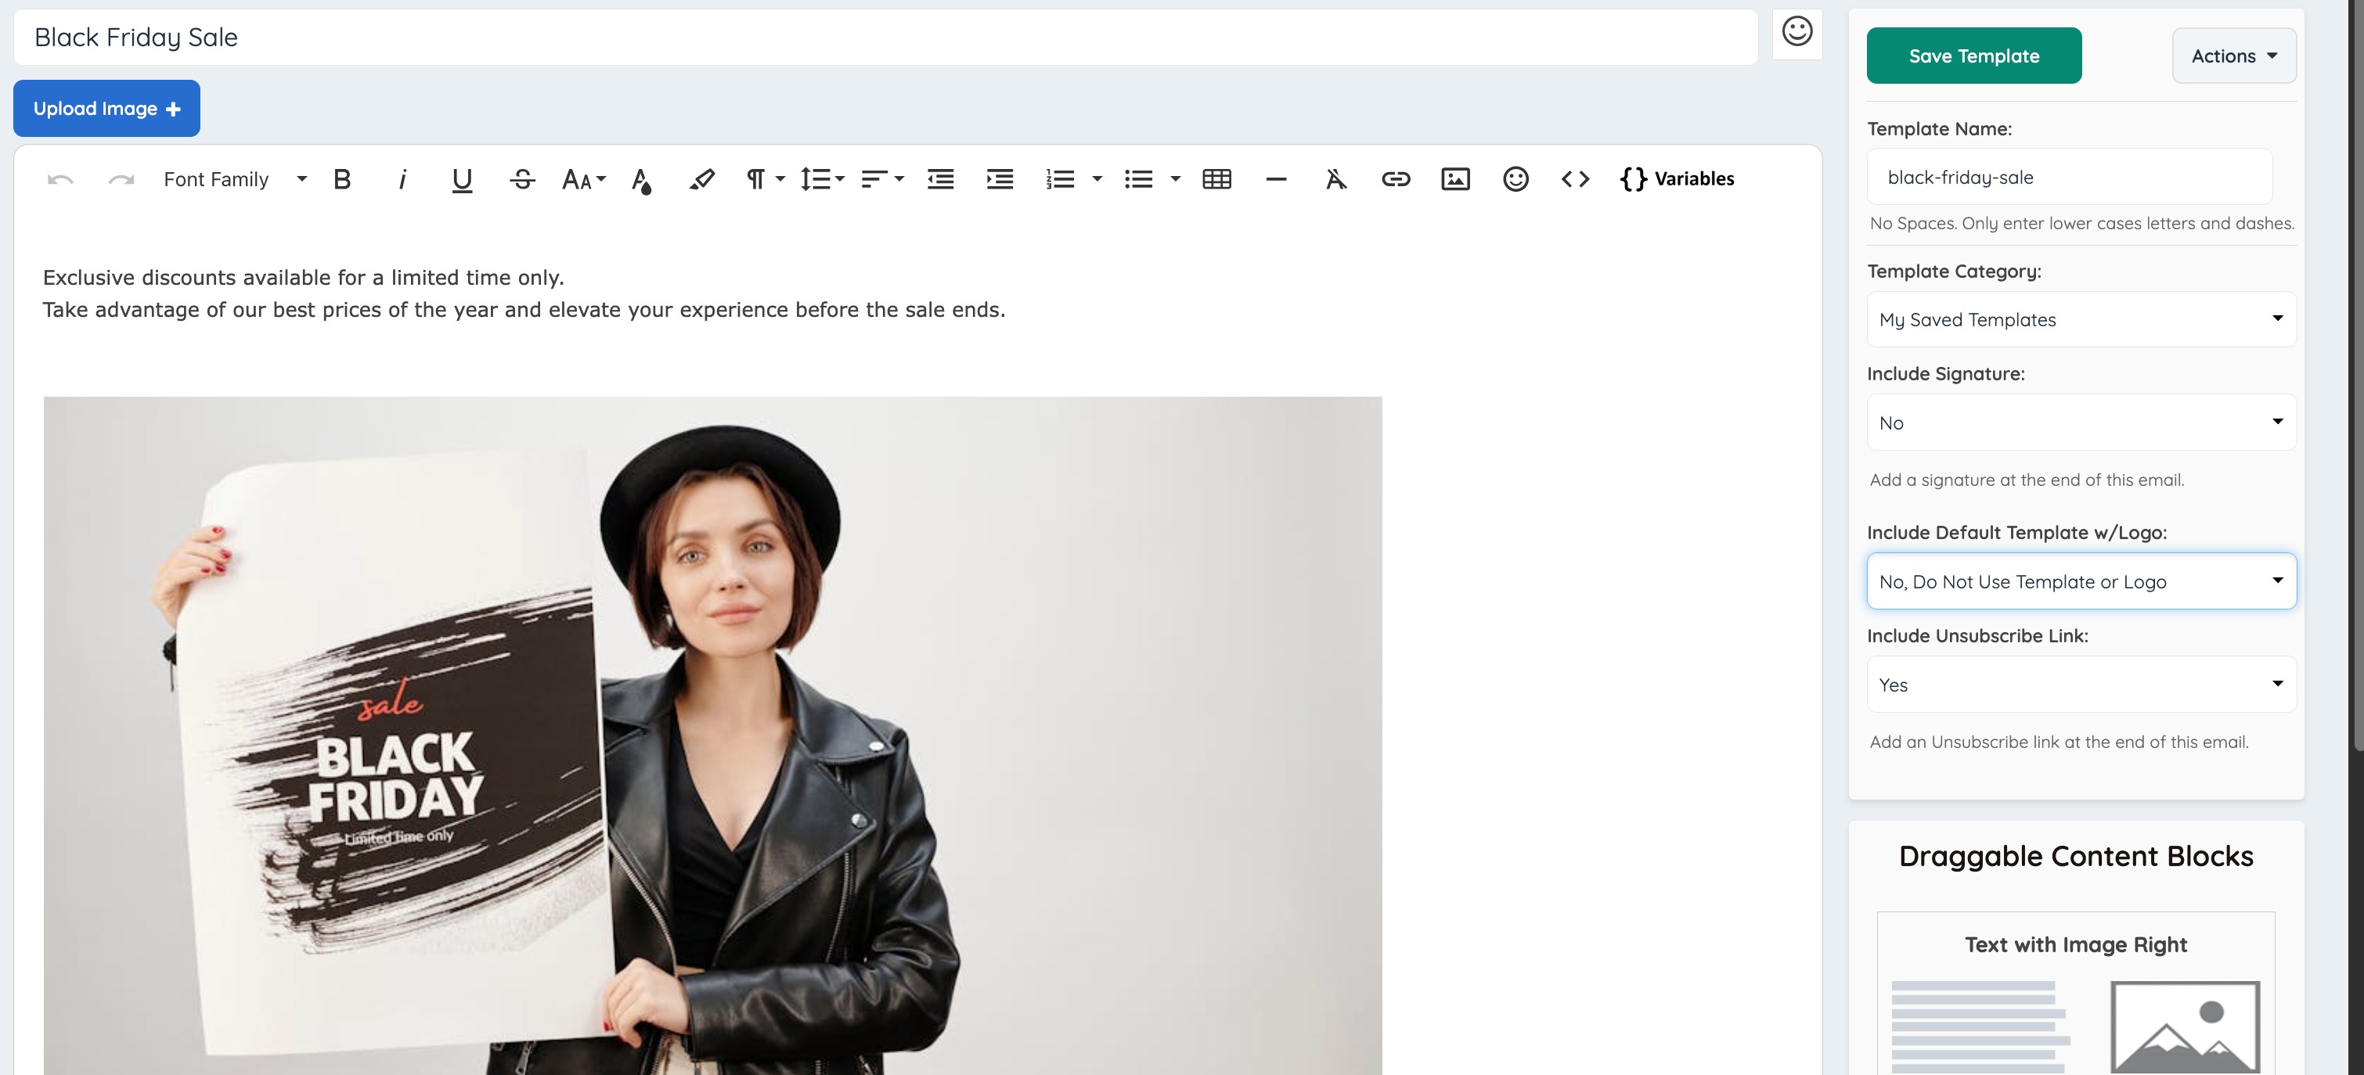Open the Include Signature dropdown
This screenshot has height=1075, width=2364.
tap(2081, 422)
